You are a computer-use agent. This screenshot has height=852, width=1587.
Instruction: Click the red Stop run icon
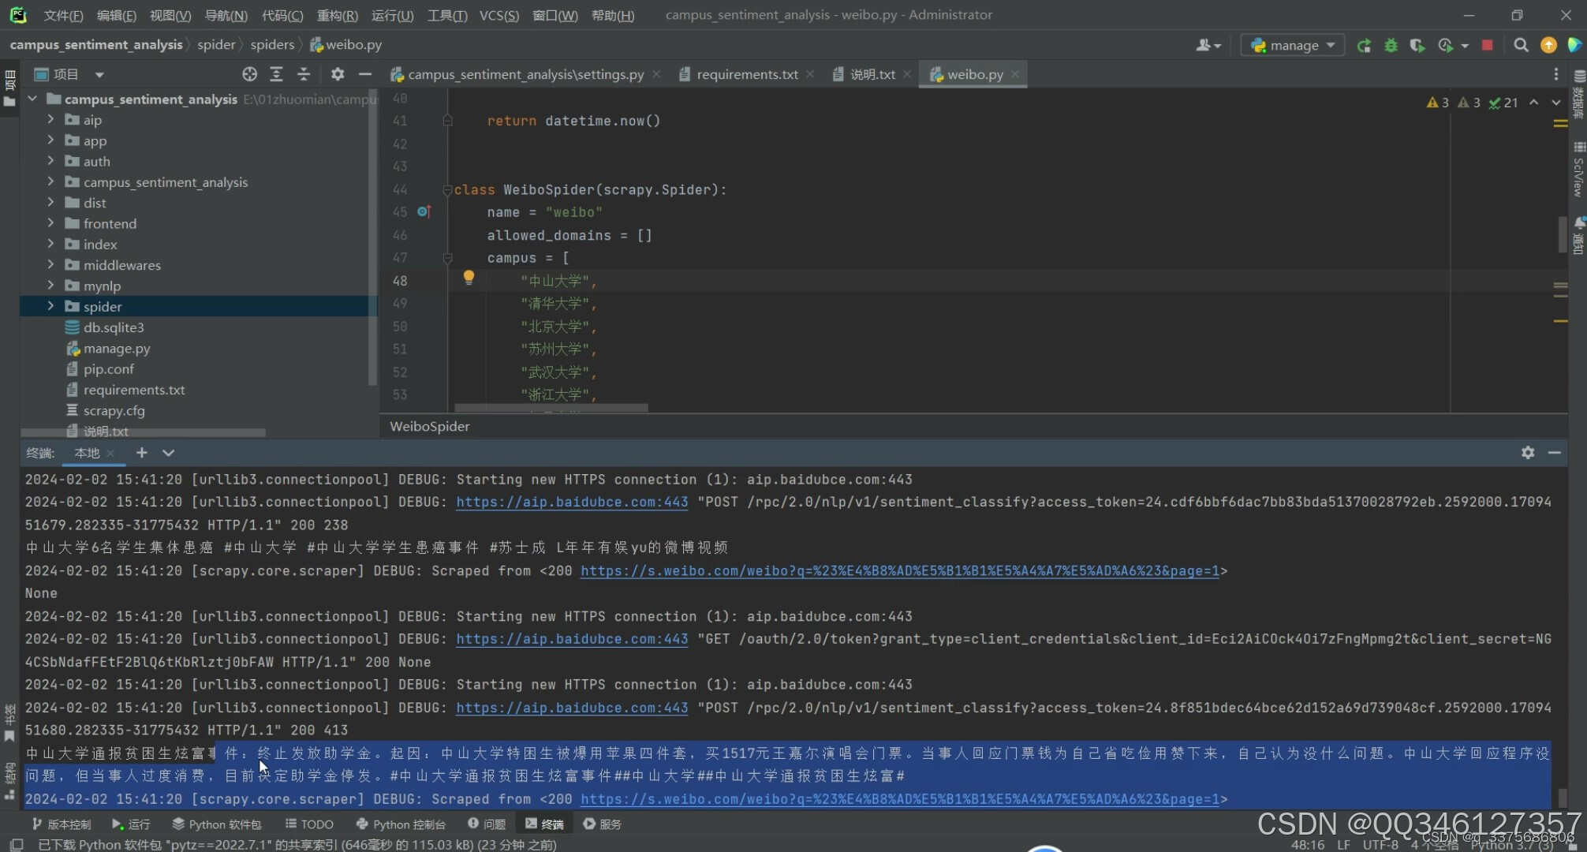[1487, 45]
